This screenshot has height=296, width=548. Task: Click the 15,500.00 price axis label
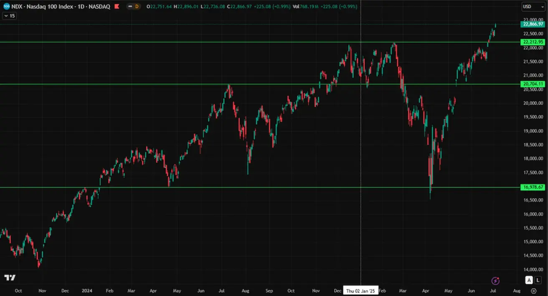pos(533,228)
